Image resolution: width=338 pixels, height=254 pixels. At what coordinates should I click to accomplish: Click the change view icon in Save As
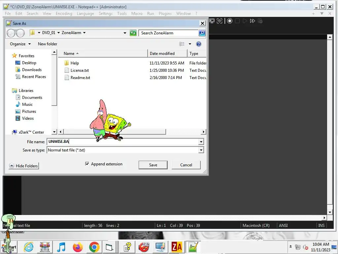tap(182, 44)
